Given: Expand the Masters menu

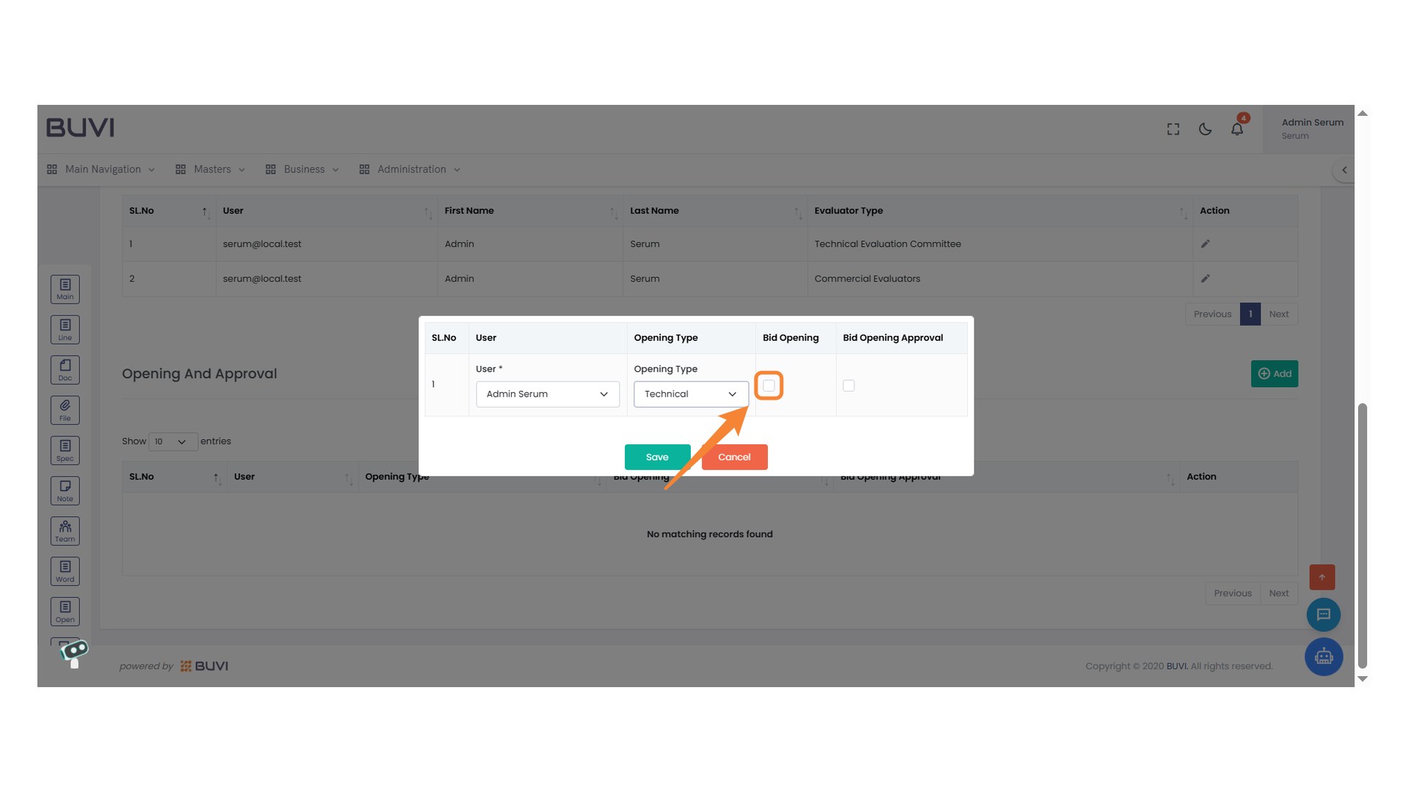Looking at the screenshot, I should (210, 169).
